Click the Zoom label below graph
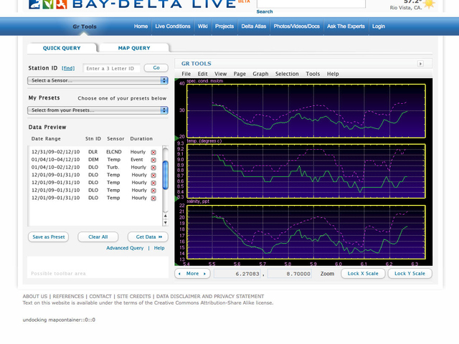Image resolution: width=459 pixels, height=344 pixels. point(327,274)
